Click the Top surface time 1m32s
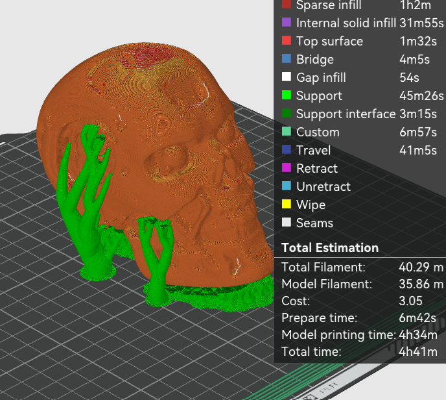This screenshot has width=446, height=400. coord(418,42)
